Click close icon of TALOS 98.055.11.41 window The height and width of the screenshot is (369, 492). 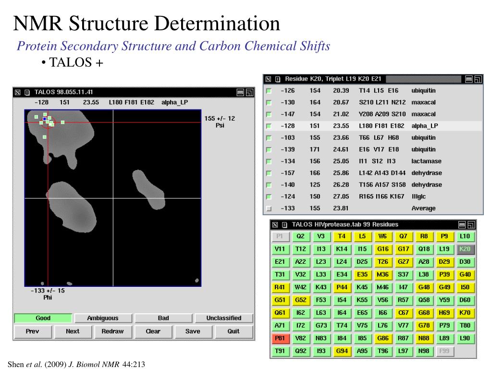[x=18, y=93]
